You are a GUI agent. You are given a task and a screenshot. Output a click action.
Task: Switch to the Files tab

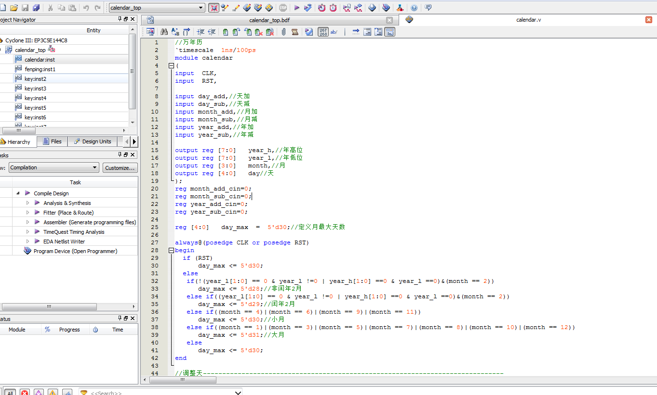pos(52,141)
